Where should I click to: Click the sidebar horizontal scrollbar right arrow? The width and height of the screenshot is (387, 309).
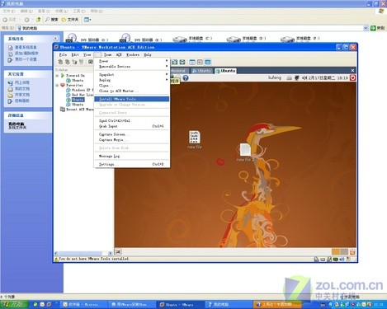110,253
